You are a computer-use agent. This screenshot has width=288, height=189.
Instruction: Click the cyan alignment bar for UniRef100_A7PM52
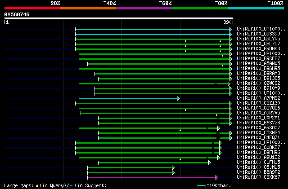(x=128, y=99)
